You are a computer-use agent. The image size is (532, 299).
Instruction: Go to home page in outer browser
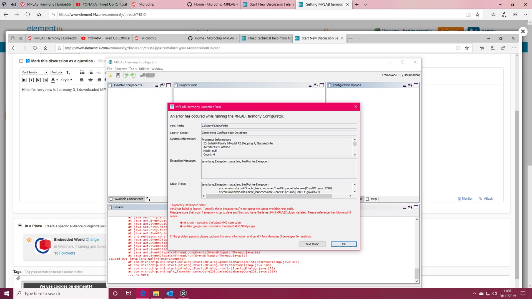pos(39,15)
